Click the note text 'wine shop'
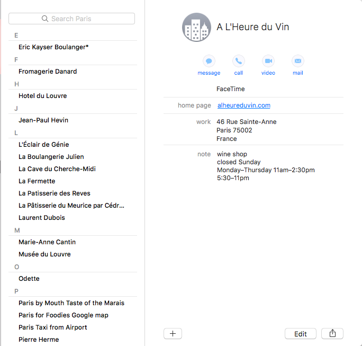The height and width of the screenshot is (346, 362). 232,154
